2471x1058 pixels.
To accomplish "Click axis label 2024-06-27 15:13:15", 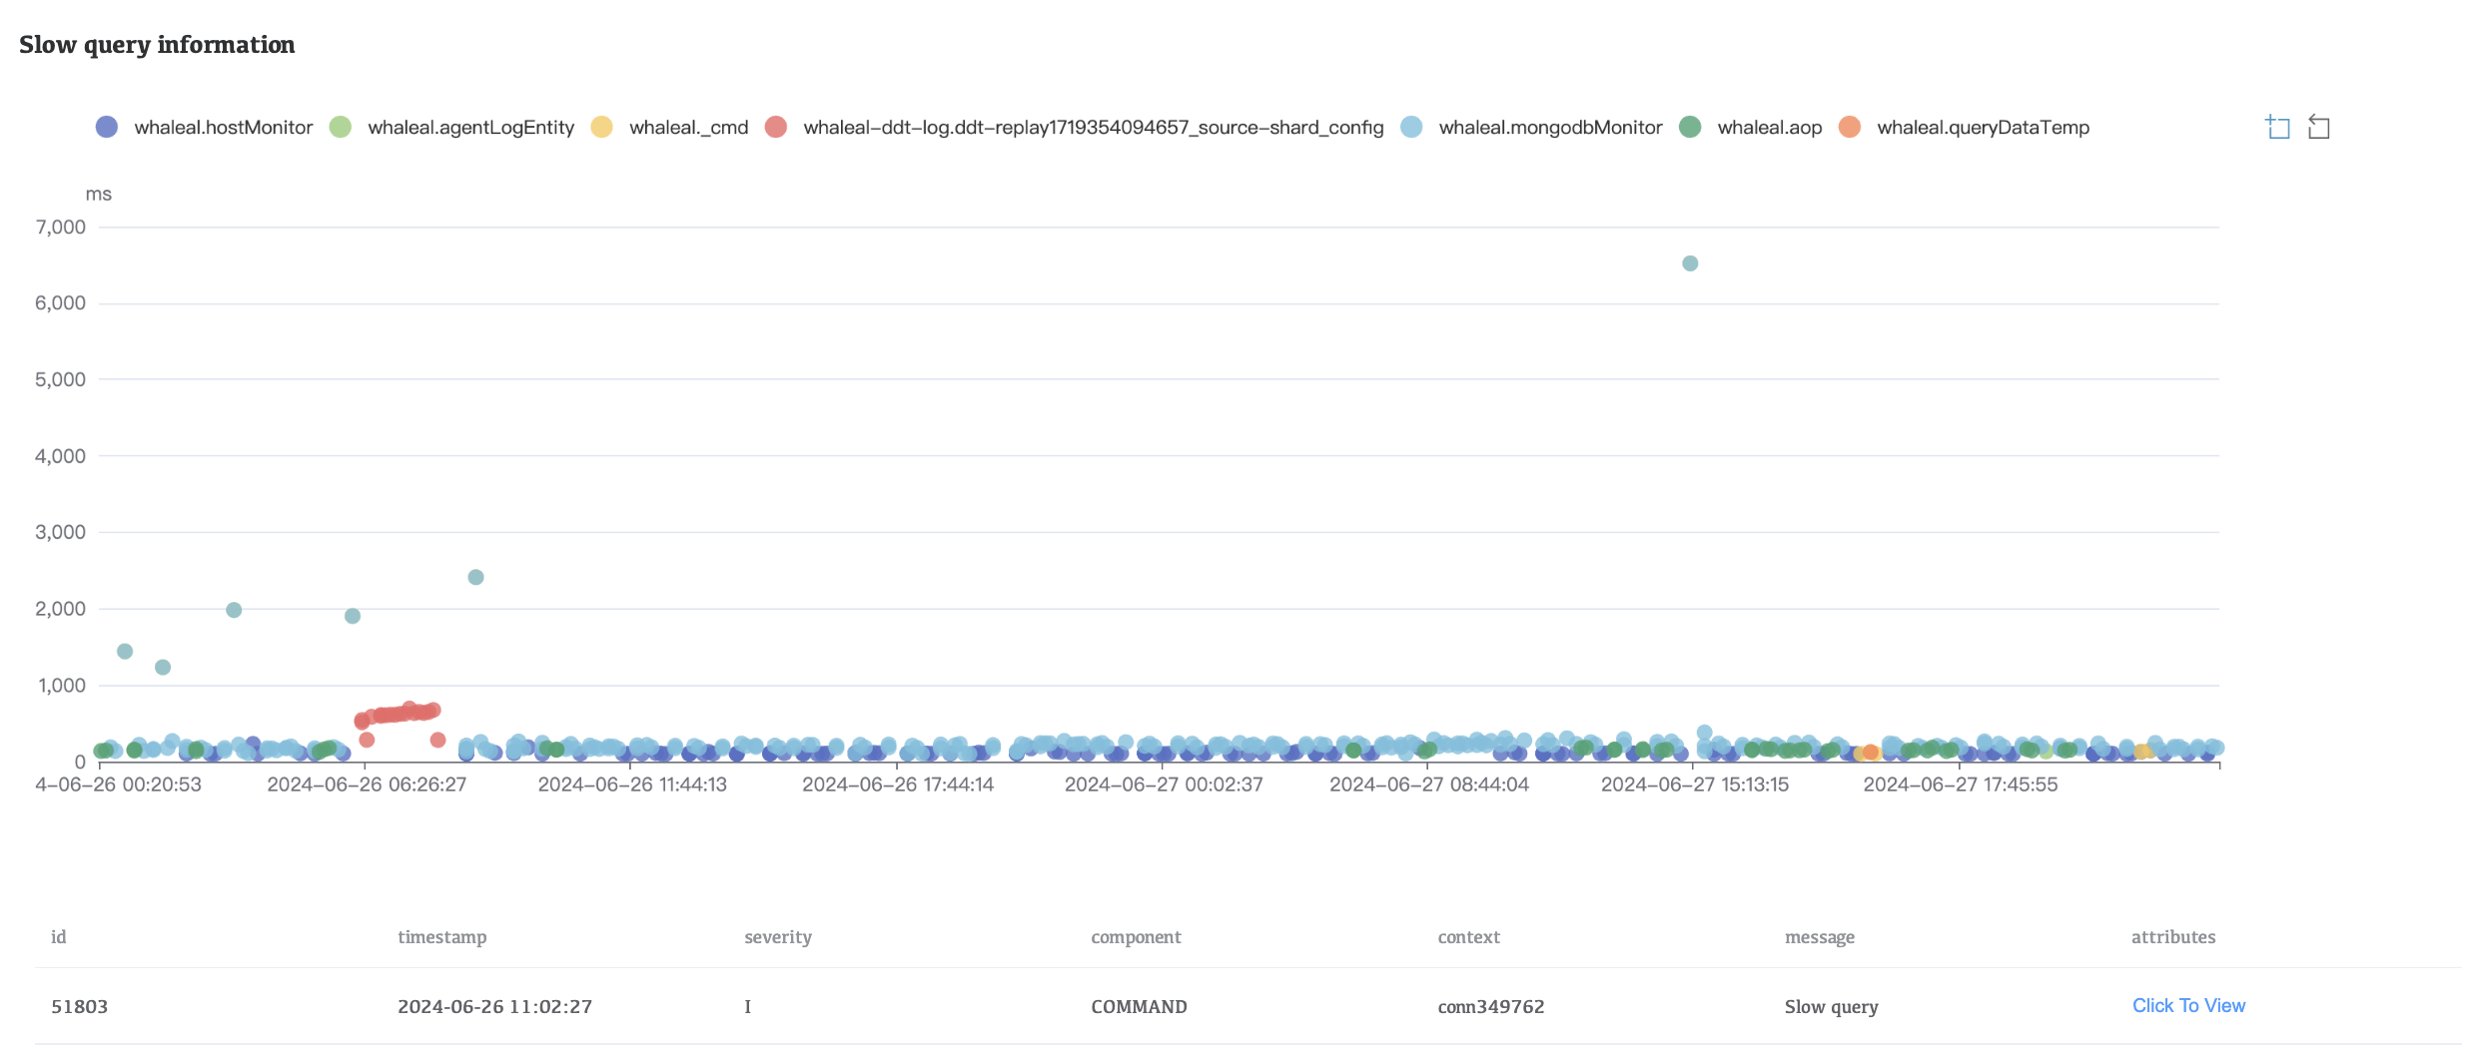I will (1695, 785).
